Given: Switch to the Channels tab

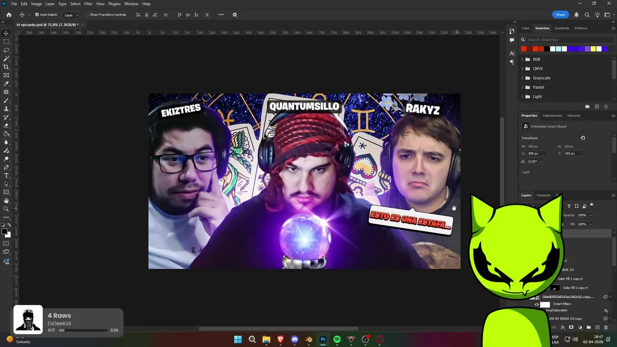Looking at the screenshot, I should 543,195.
